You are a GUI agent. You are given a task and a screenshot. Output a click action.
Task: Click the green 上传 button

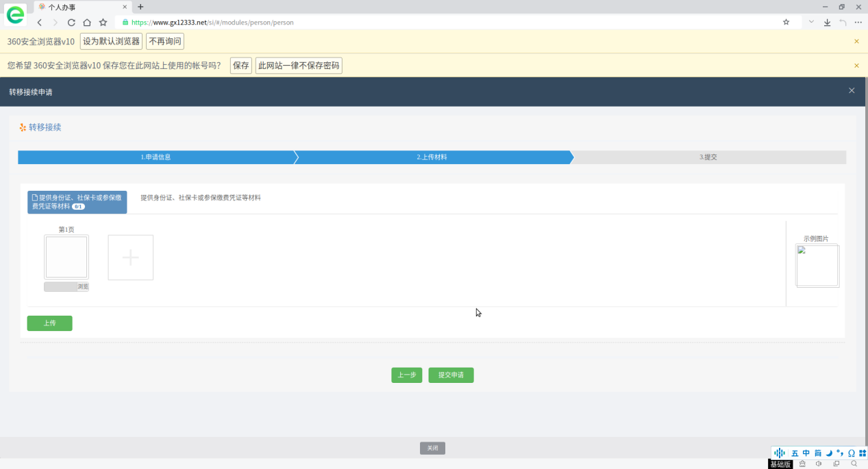pyautogui.click(x=49, y=323)
